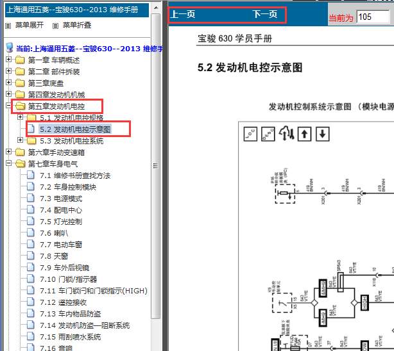Screen dimensions: 394x351
Task: Click the folder icon of 第一章 车辆概述
Action: pos(20,60)
